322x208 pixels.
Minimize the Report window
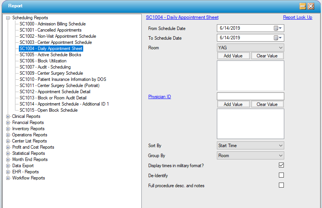coord(303,6)
